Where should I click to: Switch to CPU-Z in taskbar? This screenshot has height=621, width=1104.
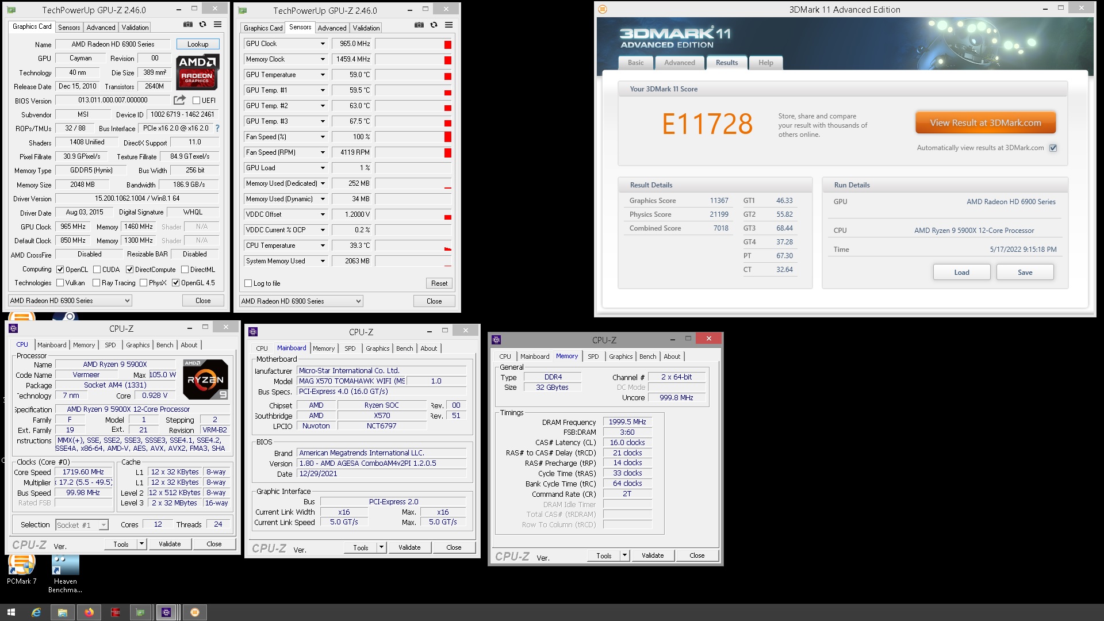pos(166,612)
